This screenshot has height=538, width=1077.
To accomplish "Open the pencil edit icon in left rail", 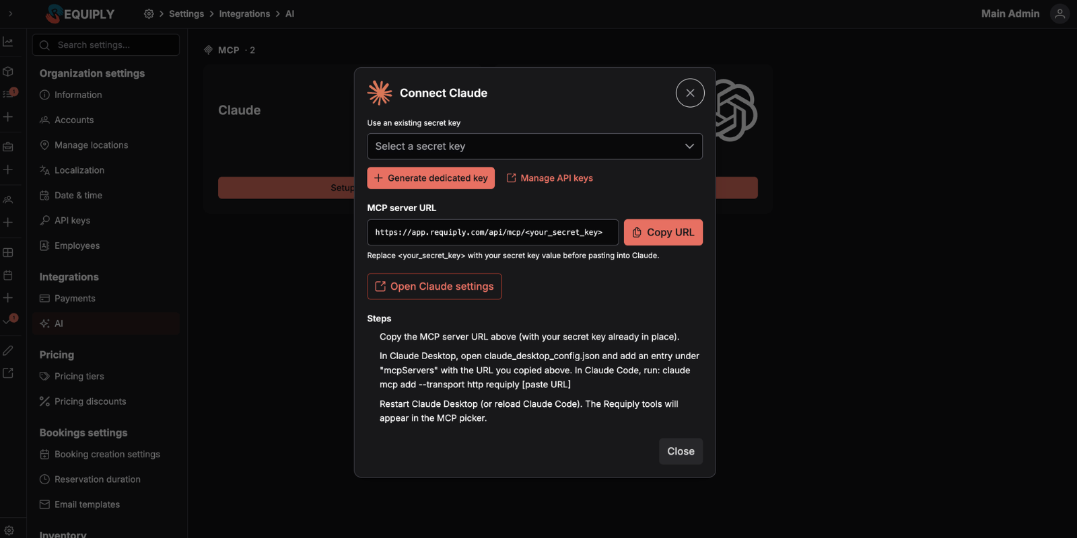I will [8, 350].
